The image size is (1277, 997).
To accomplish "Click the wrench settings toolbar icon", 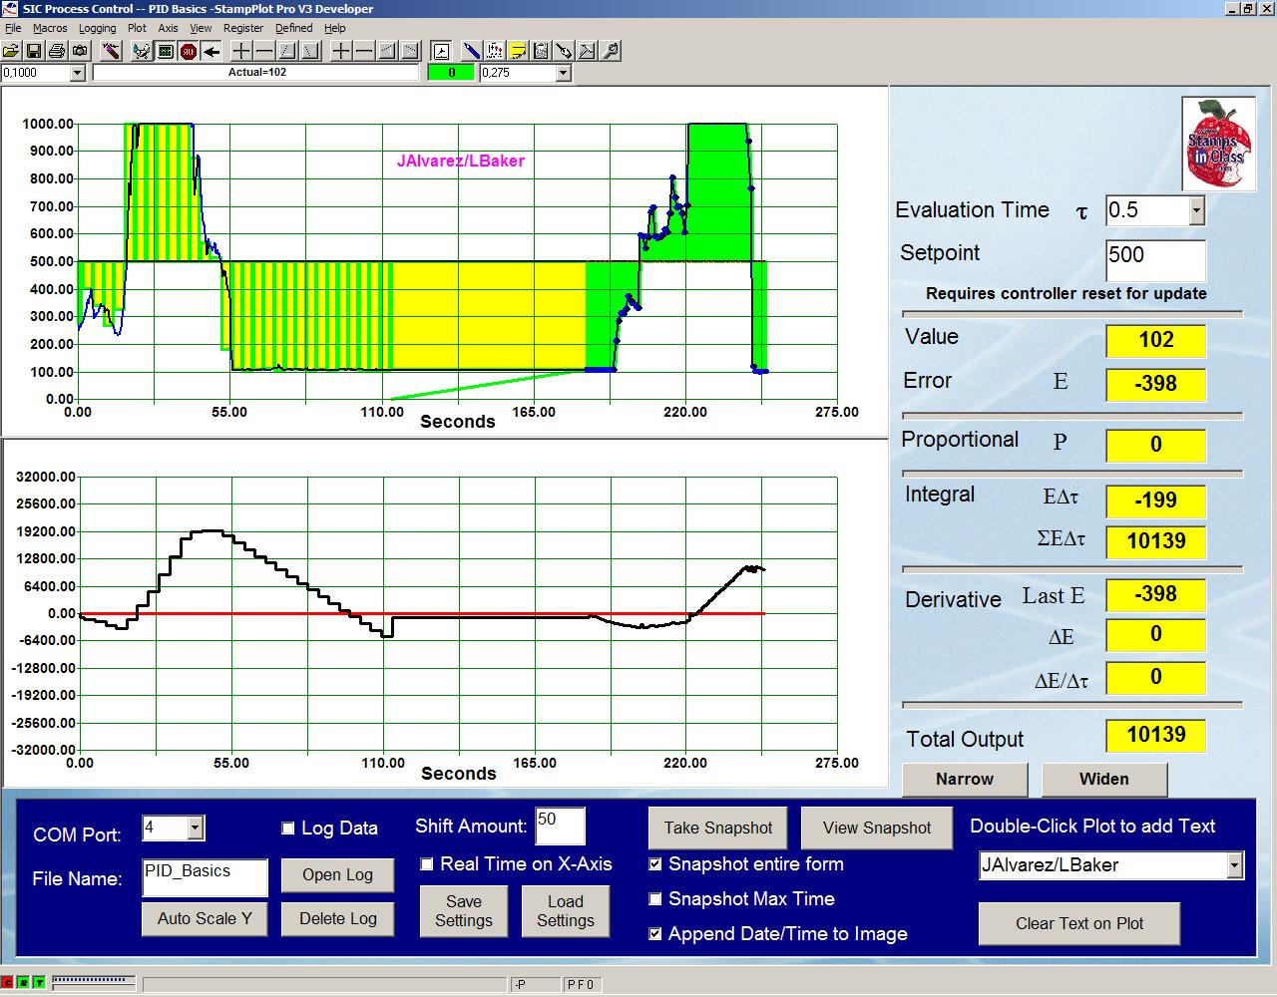I will click(610, 51).
